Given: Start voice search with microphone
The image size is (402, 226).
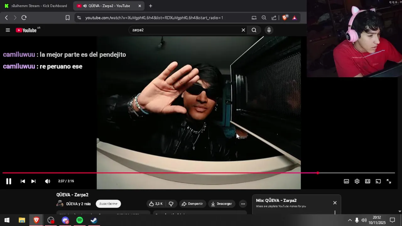Looking at the screenshot, I should tap(269, 30).
